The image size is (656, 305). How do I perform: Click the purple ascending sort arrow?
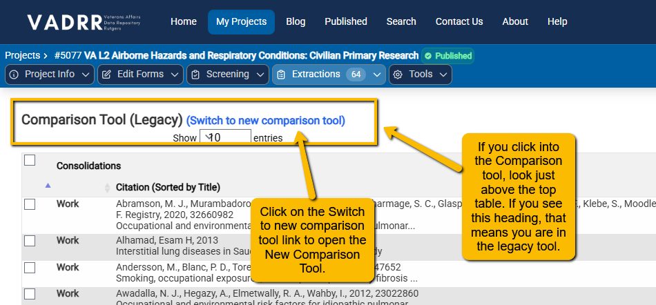(x=48, y=185)
